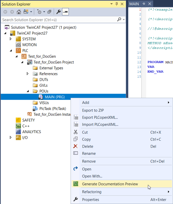Click the Collapse All icon

(49, 12)
